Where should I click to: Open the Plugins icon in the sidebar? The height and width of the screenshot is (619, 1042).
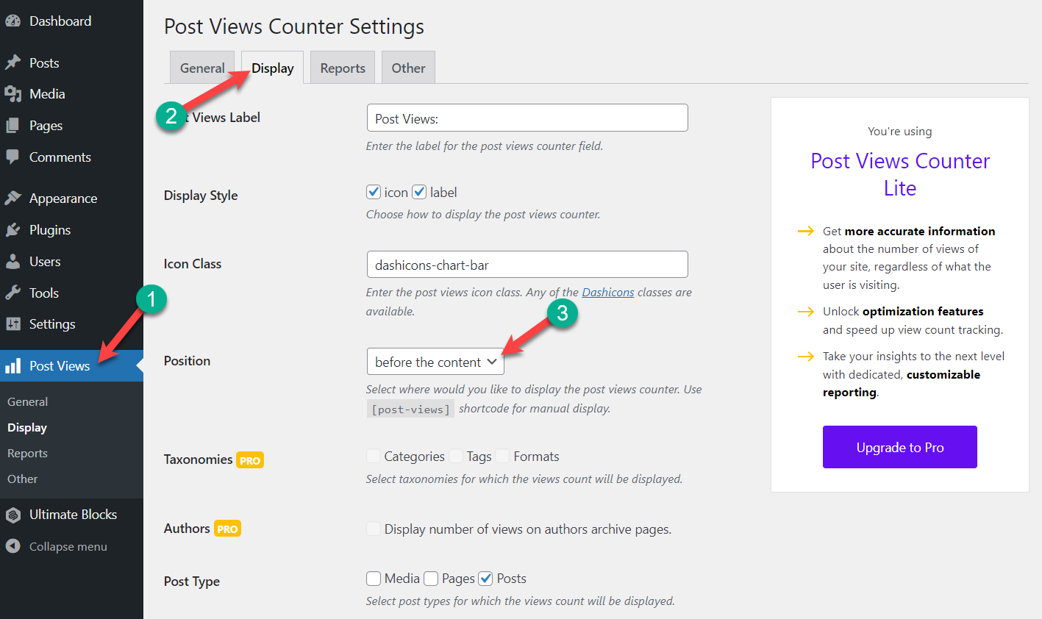(x=14, y=229)
